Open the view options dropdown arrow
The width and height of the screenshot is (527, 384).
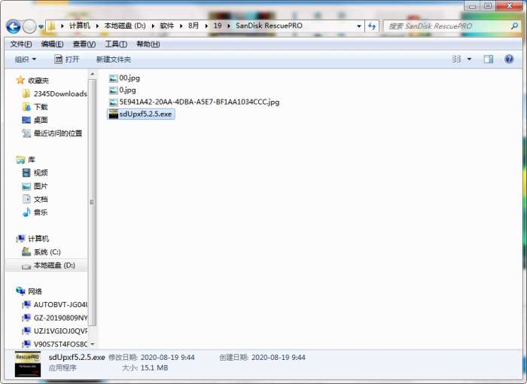(x=469, y=59)
